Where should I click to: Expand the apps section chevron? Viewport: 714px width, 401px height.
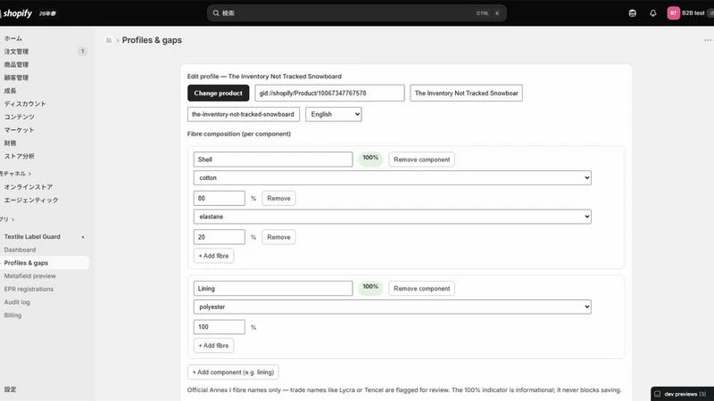[x=12, y=219]
